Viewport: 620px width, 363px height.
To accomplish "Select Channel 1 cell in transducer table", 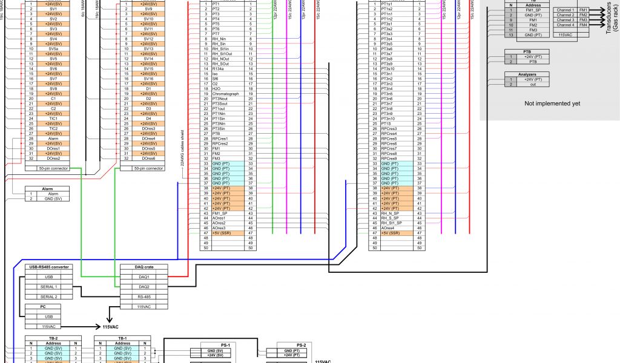I will coord(565,10).
